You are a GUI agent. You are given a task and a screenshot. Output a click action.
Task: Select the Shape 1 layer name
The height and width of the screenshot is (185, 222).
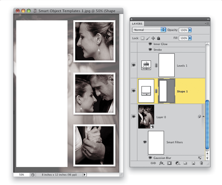tap(182, 91)
